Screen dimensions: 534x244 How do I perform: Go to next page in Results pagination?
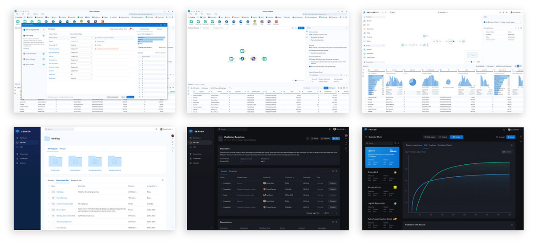coord(336,213)
